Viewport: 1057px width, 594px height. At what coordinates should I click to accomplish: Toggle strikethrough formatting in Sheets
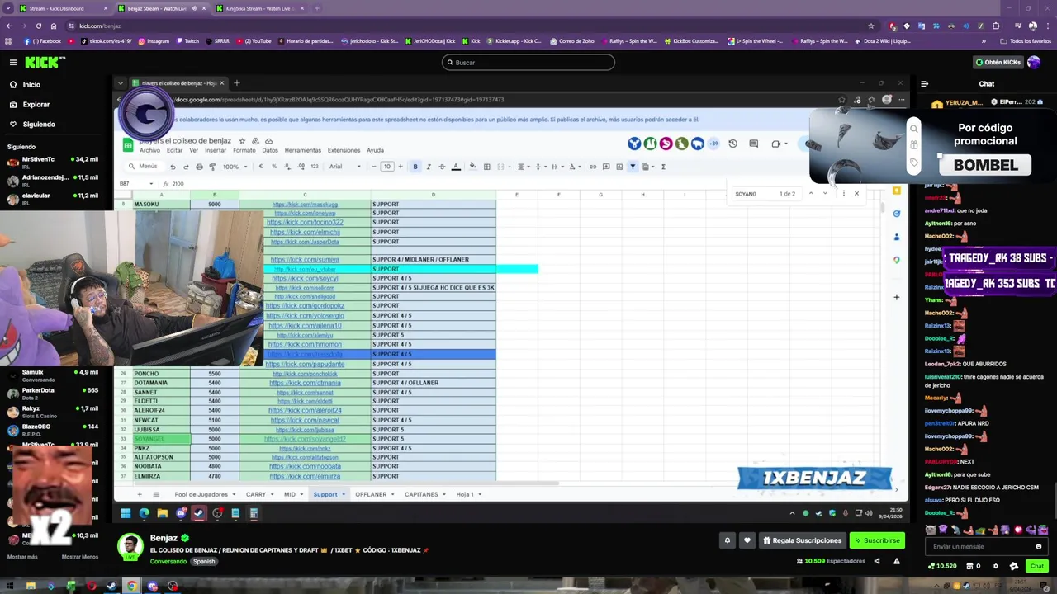442,167
